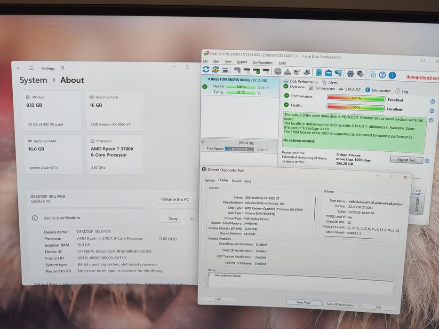Collapse the Device specifications section chevron

192,219
